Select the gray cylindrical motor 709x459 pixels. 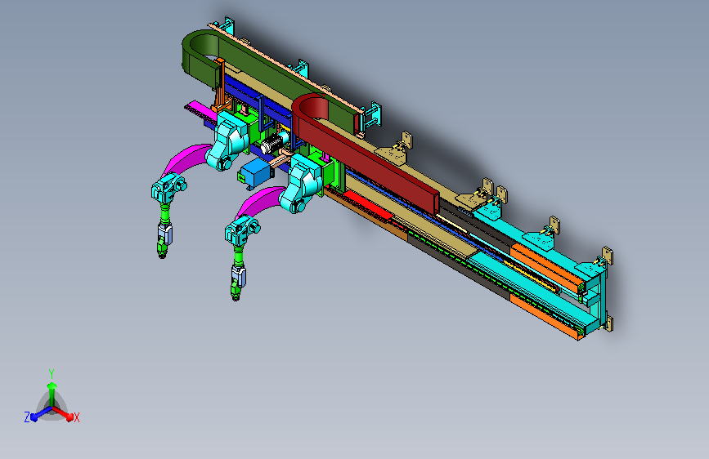pos(275,142)
